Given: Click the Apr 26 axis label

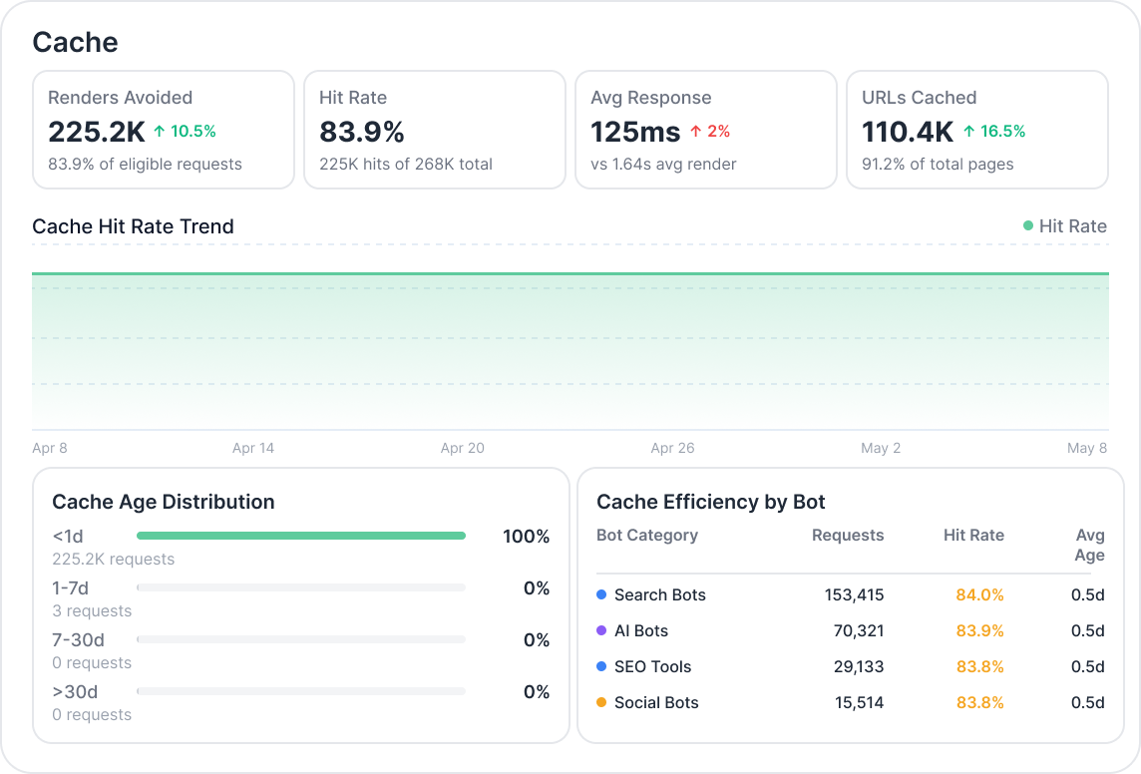Looking at the screenshot, I should (672, 448).
